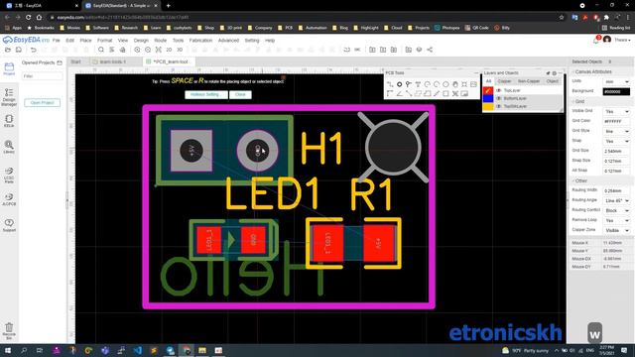Open the Fabrication menu

200,41
